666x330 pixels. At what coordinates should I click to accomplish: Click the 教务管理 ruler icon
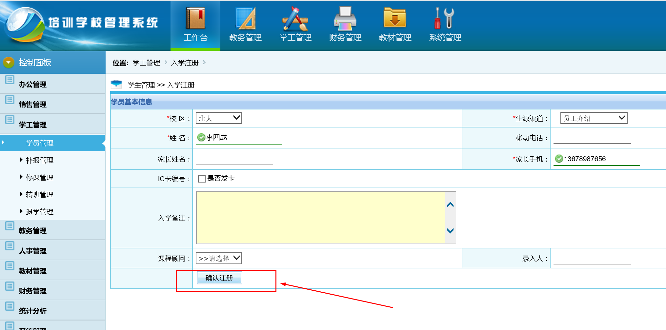(x=245, y=19)
